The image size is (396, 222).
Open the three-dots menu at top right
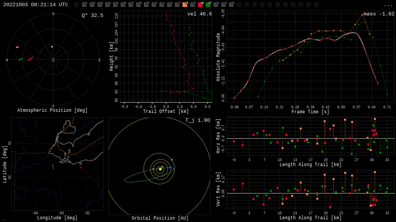pos(388,5)
